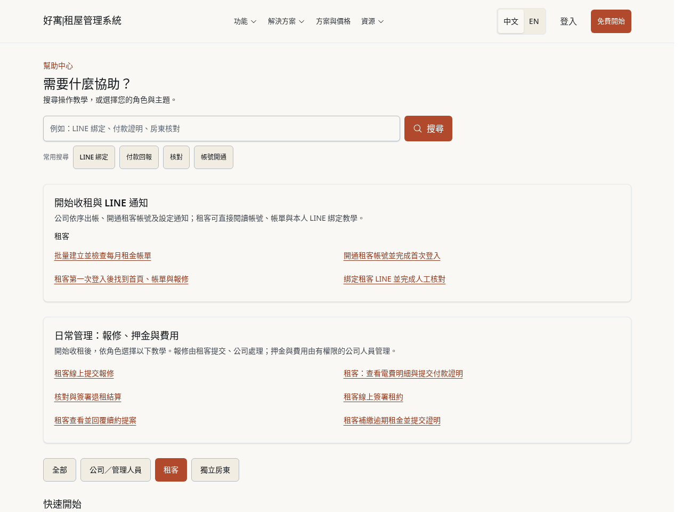This screenshot has height=512, width=682.
Task: Click the 開始收租與 LINE 通知 heading
Action: (x=101, y=203)
